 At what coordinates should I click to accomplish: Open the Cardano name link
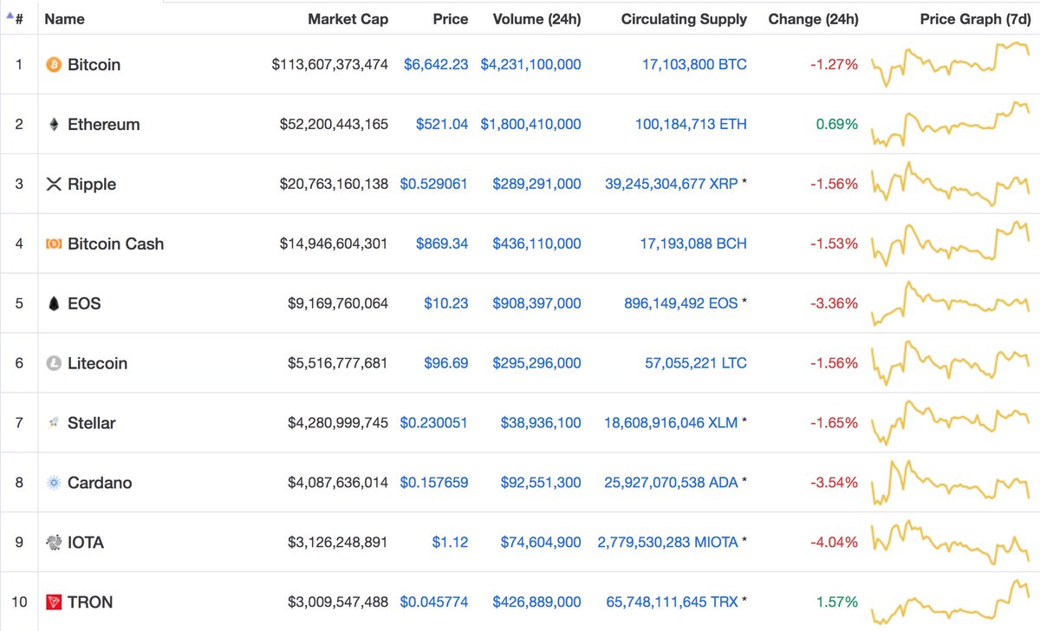point(100,484)
